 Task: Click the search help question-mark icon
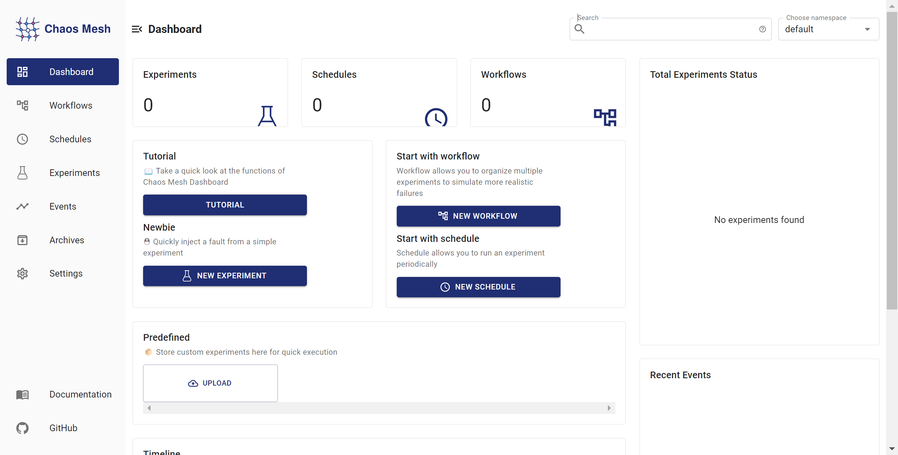pyautogui.click(x=762, y=29)
